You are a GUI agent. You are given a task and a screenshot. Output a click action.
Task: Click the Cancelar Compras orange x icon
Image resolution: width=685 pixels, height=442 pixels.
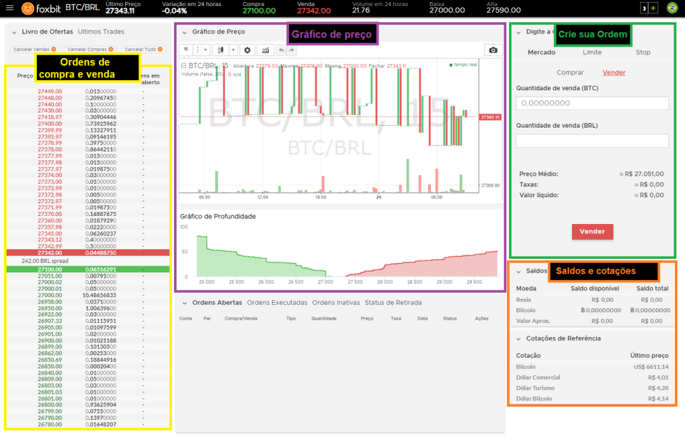point(111,49)
